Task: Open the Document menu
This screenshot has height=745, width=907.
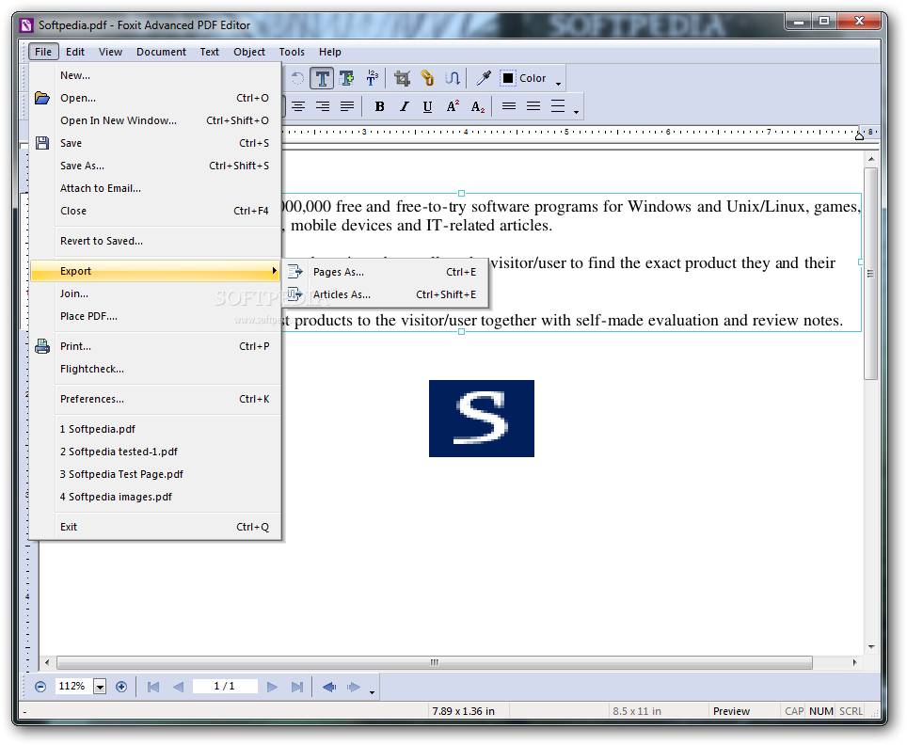Action: [x=161, y=52]
